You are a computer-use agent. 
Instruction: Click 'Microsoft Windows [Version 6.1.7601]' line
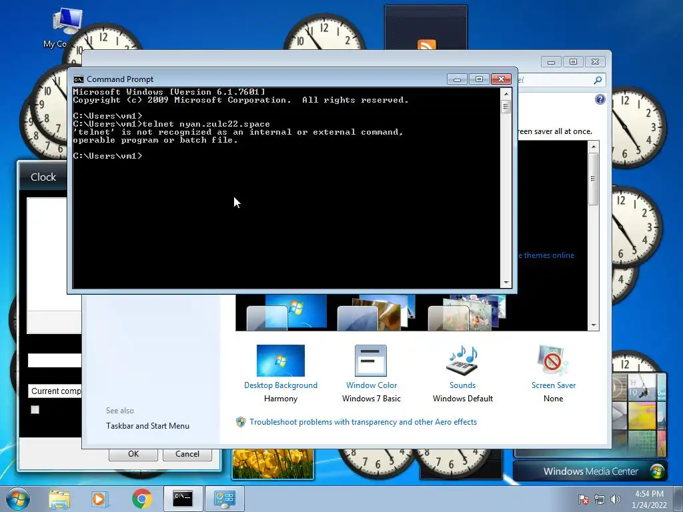point(169,92)
